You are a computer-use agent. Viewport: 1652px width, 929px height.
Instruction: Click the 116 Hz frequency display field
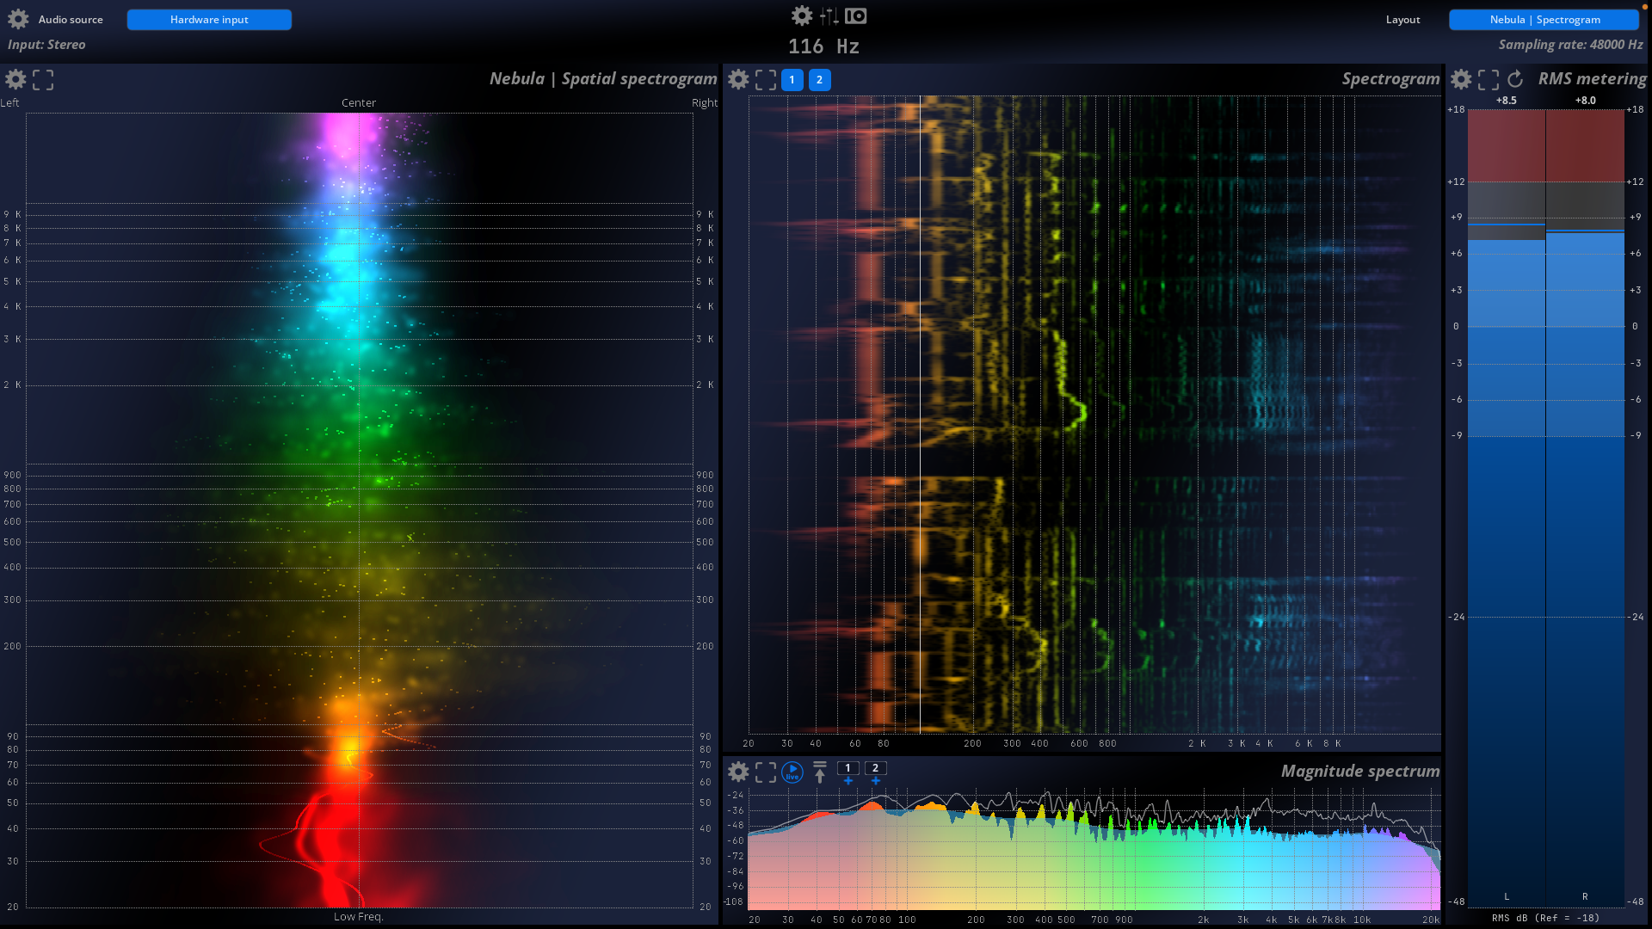(x=825, y=46)
